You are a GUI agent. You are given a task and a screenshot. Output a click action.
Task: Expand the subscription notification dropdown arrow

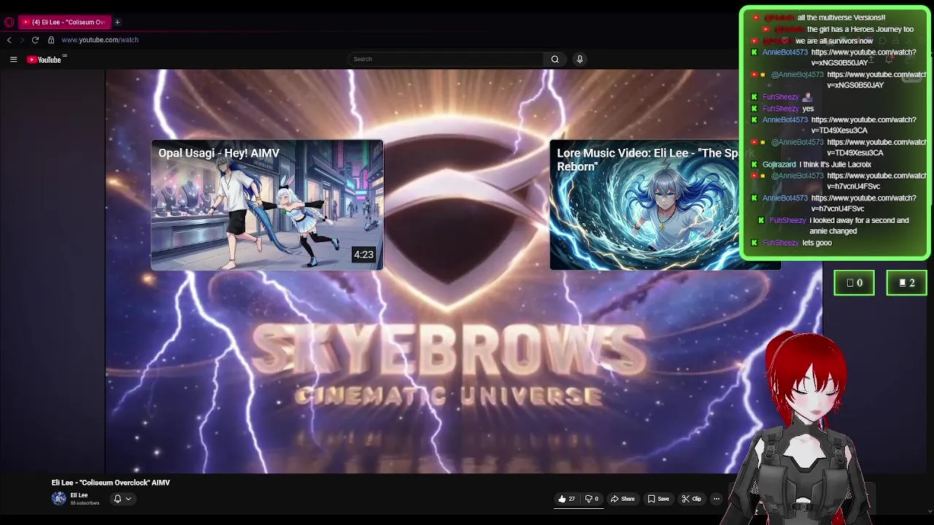pos(128,499)
